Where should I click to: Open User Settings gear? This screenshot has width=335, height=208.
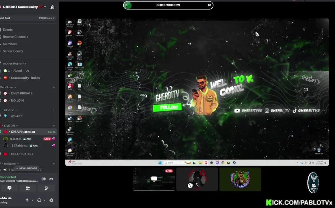pyautogui.click(x=51, y=200)
